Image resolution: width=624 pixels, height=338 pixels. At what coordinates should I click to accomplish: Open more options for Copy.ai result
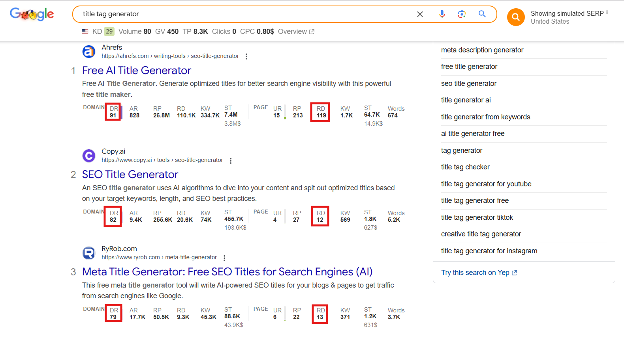click(x=231, y=161)
